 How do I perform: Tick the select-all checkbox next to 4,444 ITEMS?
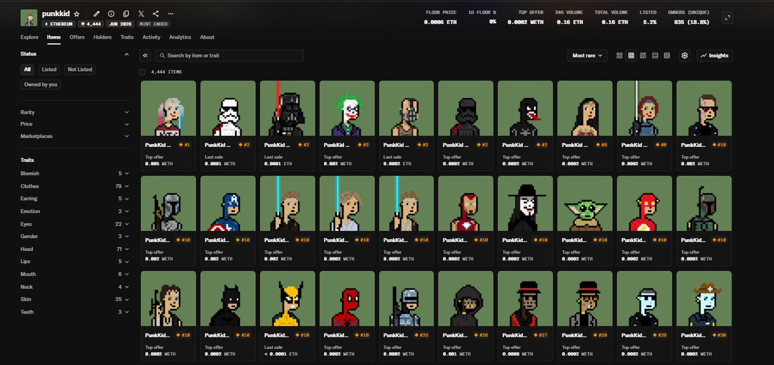143,72
